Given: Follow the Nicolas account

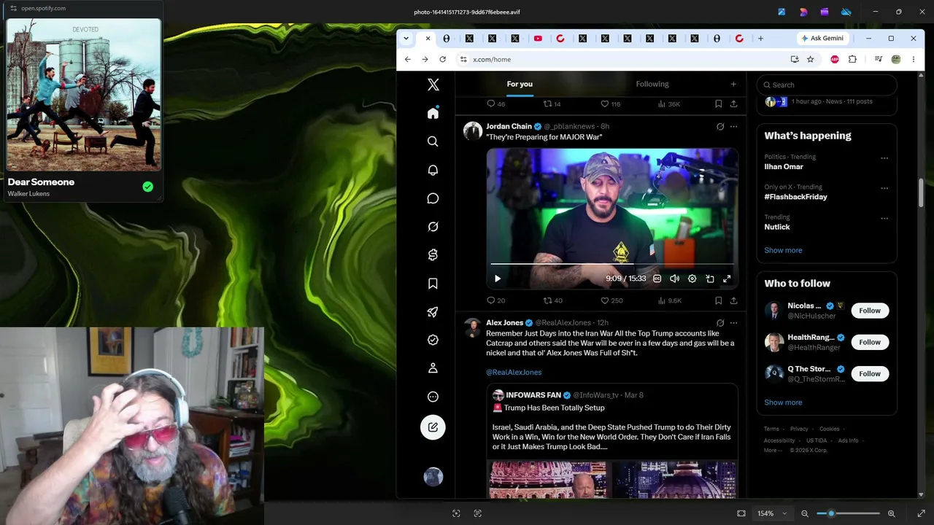Looking at the screenshot, I should (870, 311).
